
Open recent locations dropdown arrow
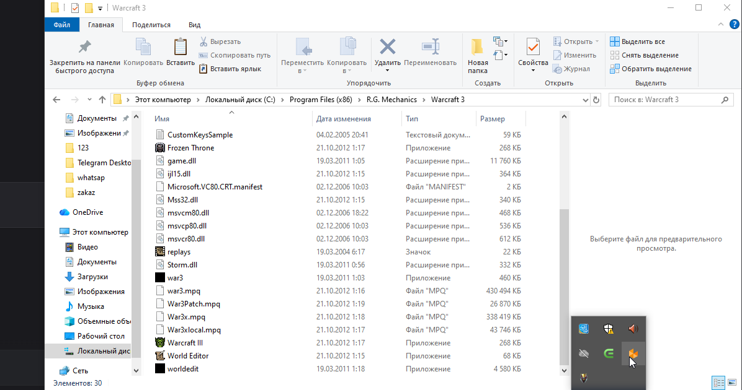[x=89, y=100]
